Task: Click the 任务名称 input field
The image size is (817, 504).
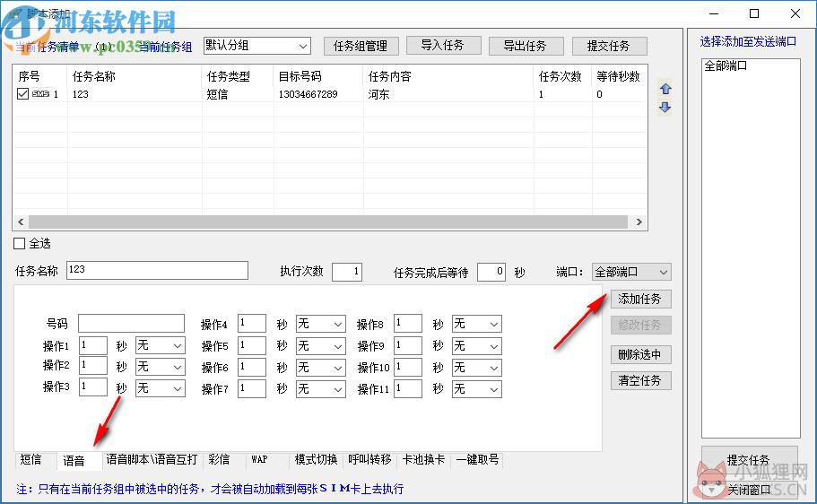Action: [157, 271]
